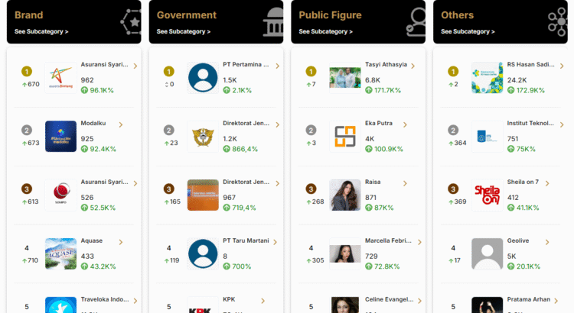Click the Eka Putra logo icon

tap(344, 136)
